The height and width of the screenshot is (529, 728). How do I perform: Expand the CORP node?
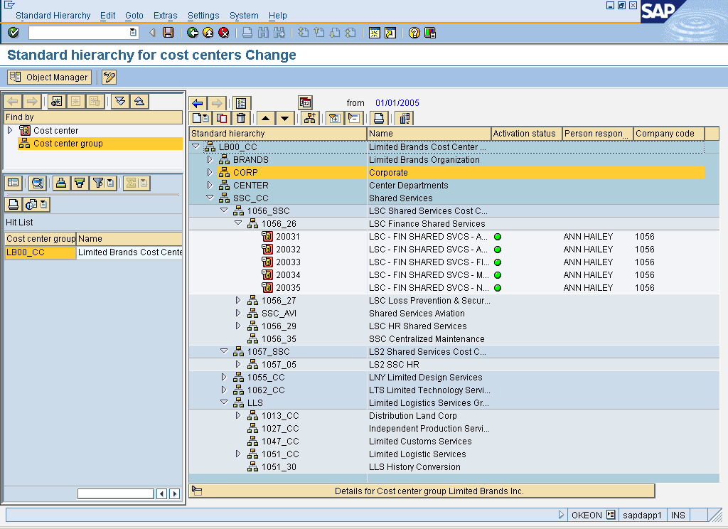pos(210,172)
